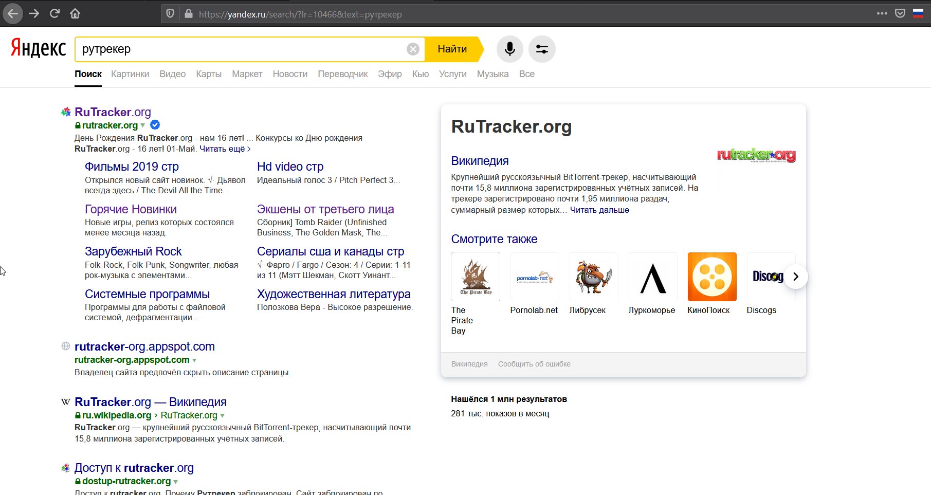Open Сериалы сша и канады стр sitelink

point(331,251)
